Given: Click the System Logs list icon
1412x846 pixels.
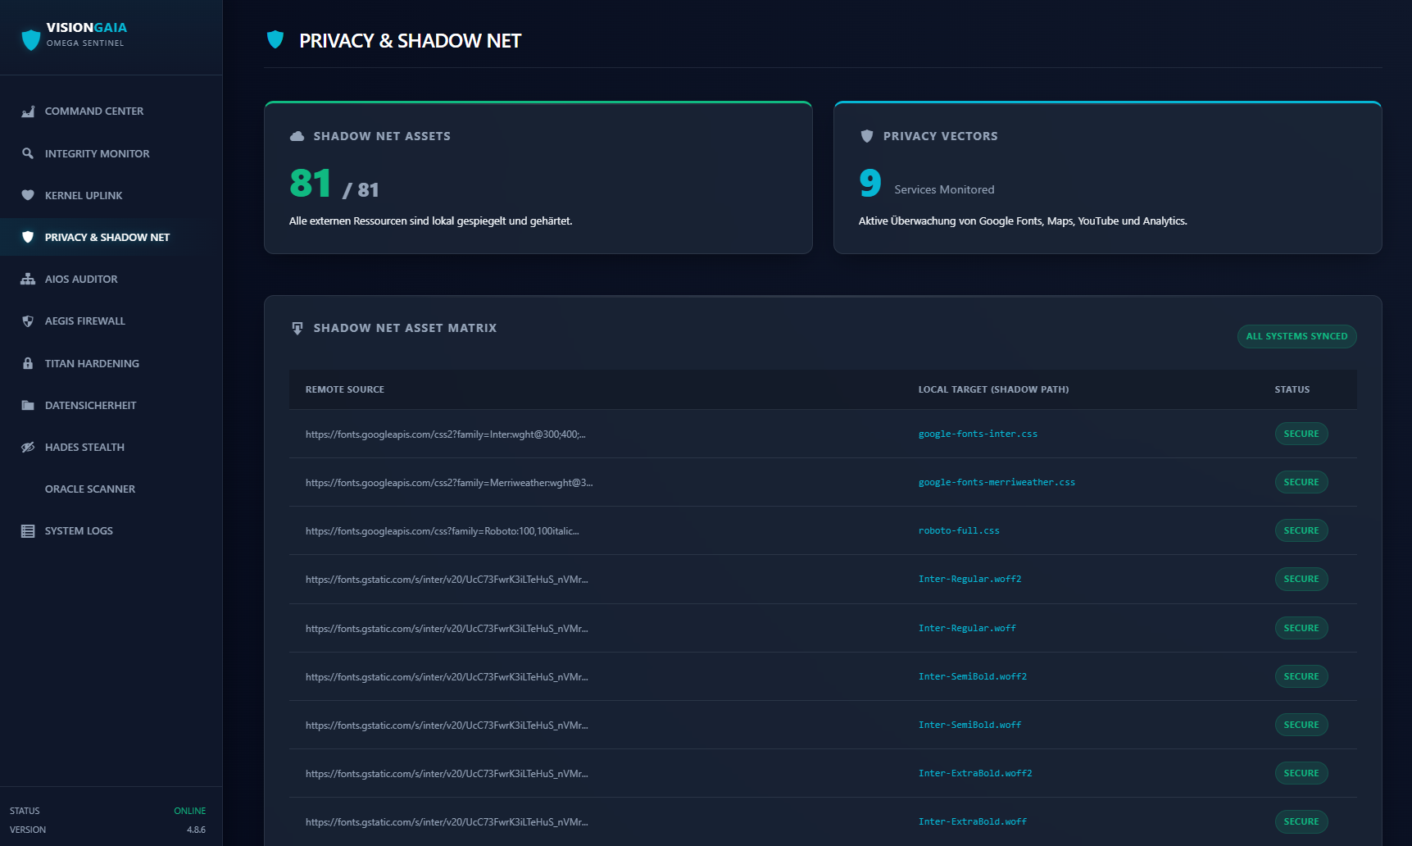Looking at the screenshot, I should tap(28, 531).
